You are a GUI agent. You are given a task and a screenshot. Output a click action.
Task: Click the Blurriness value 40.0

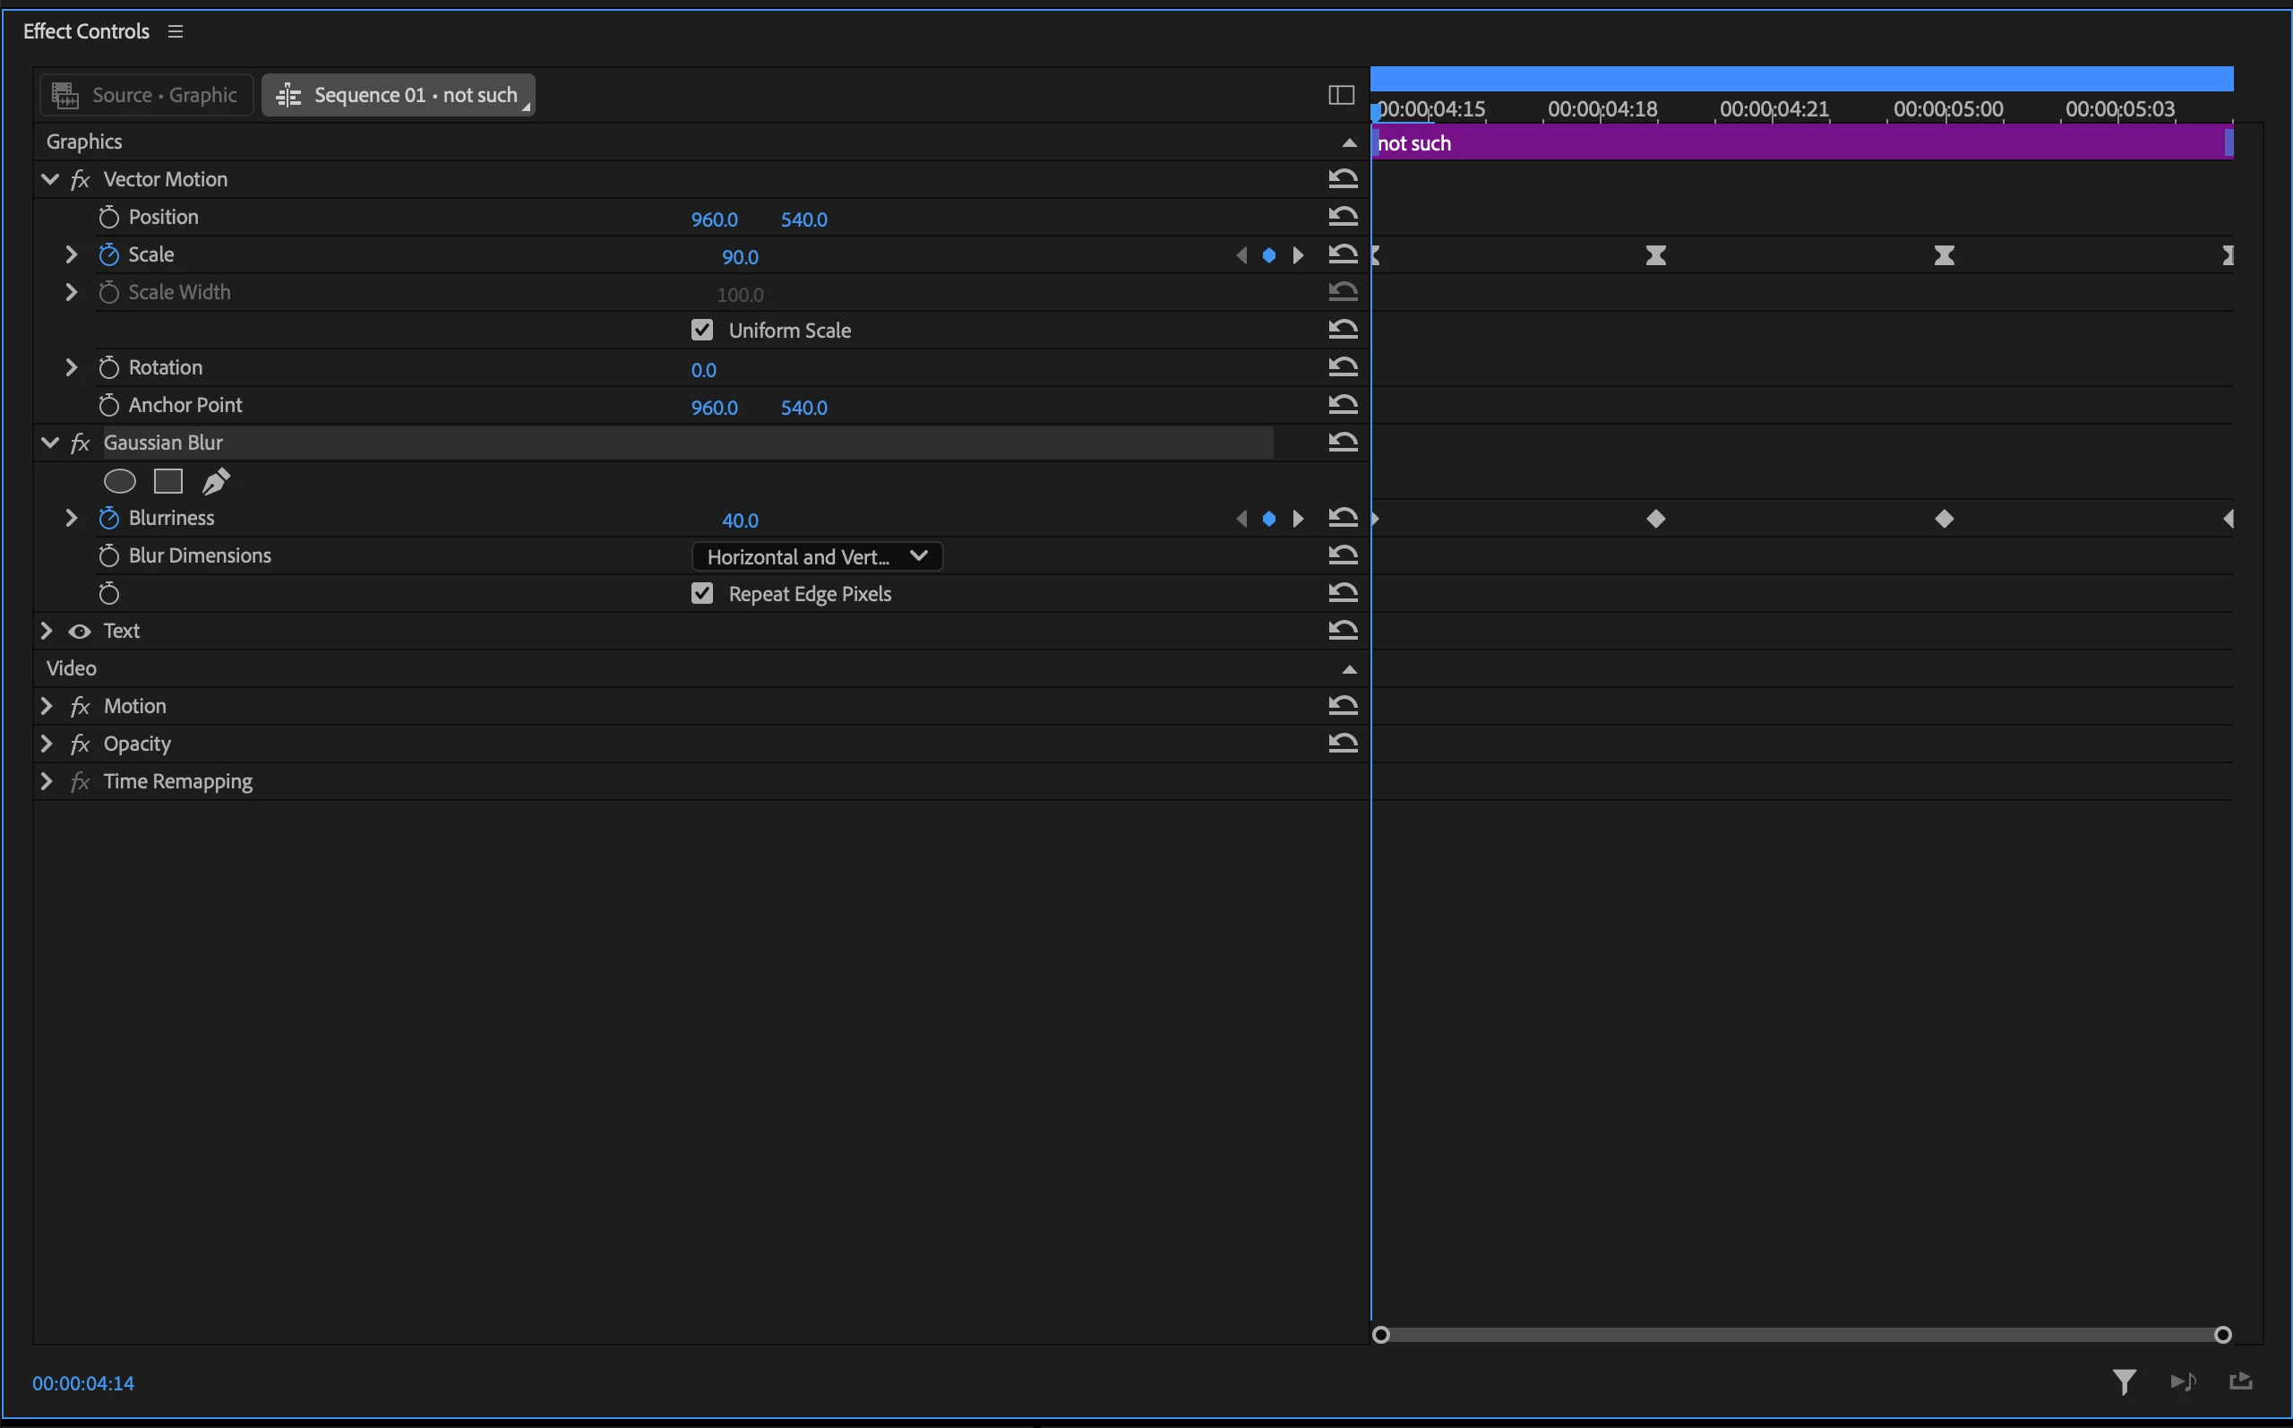click(x=740, y=520)
